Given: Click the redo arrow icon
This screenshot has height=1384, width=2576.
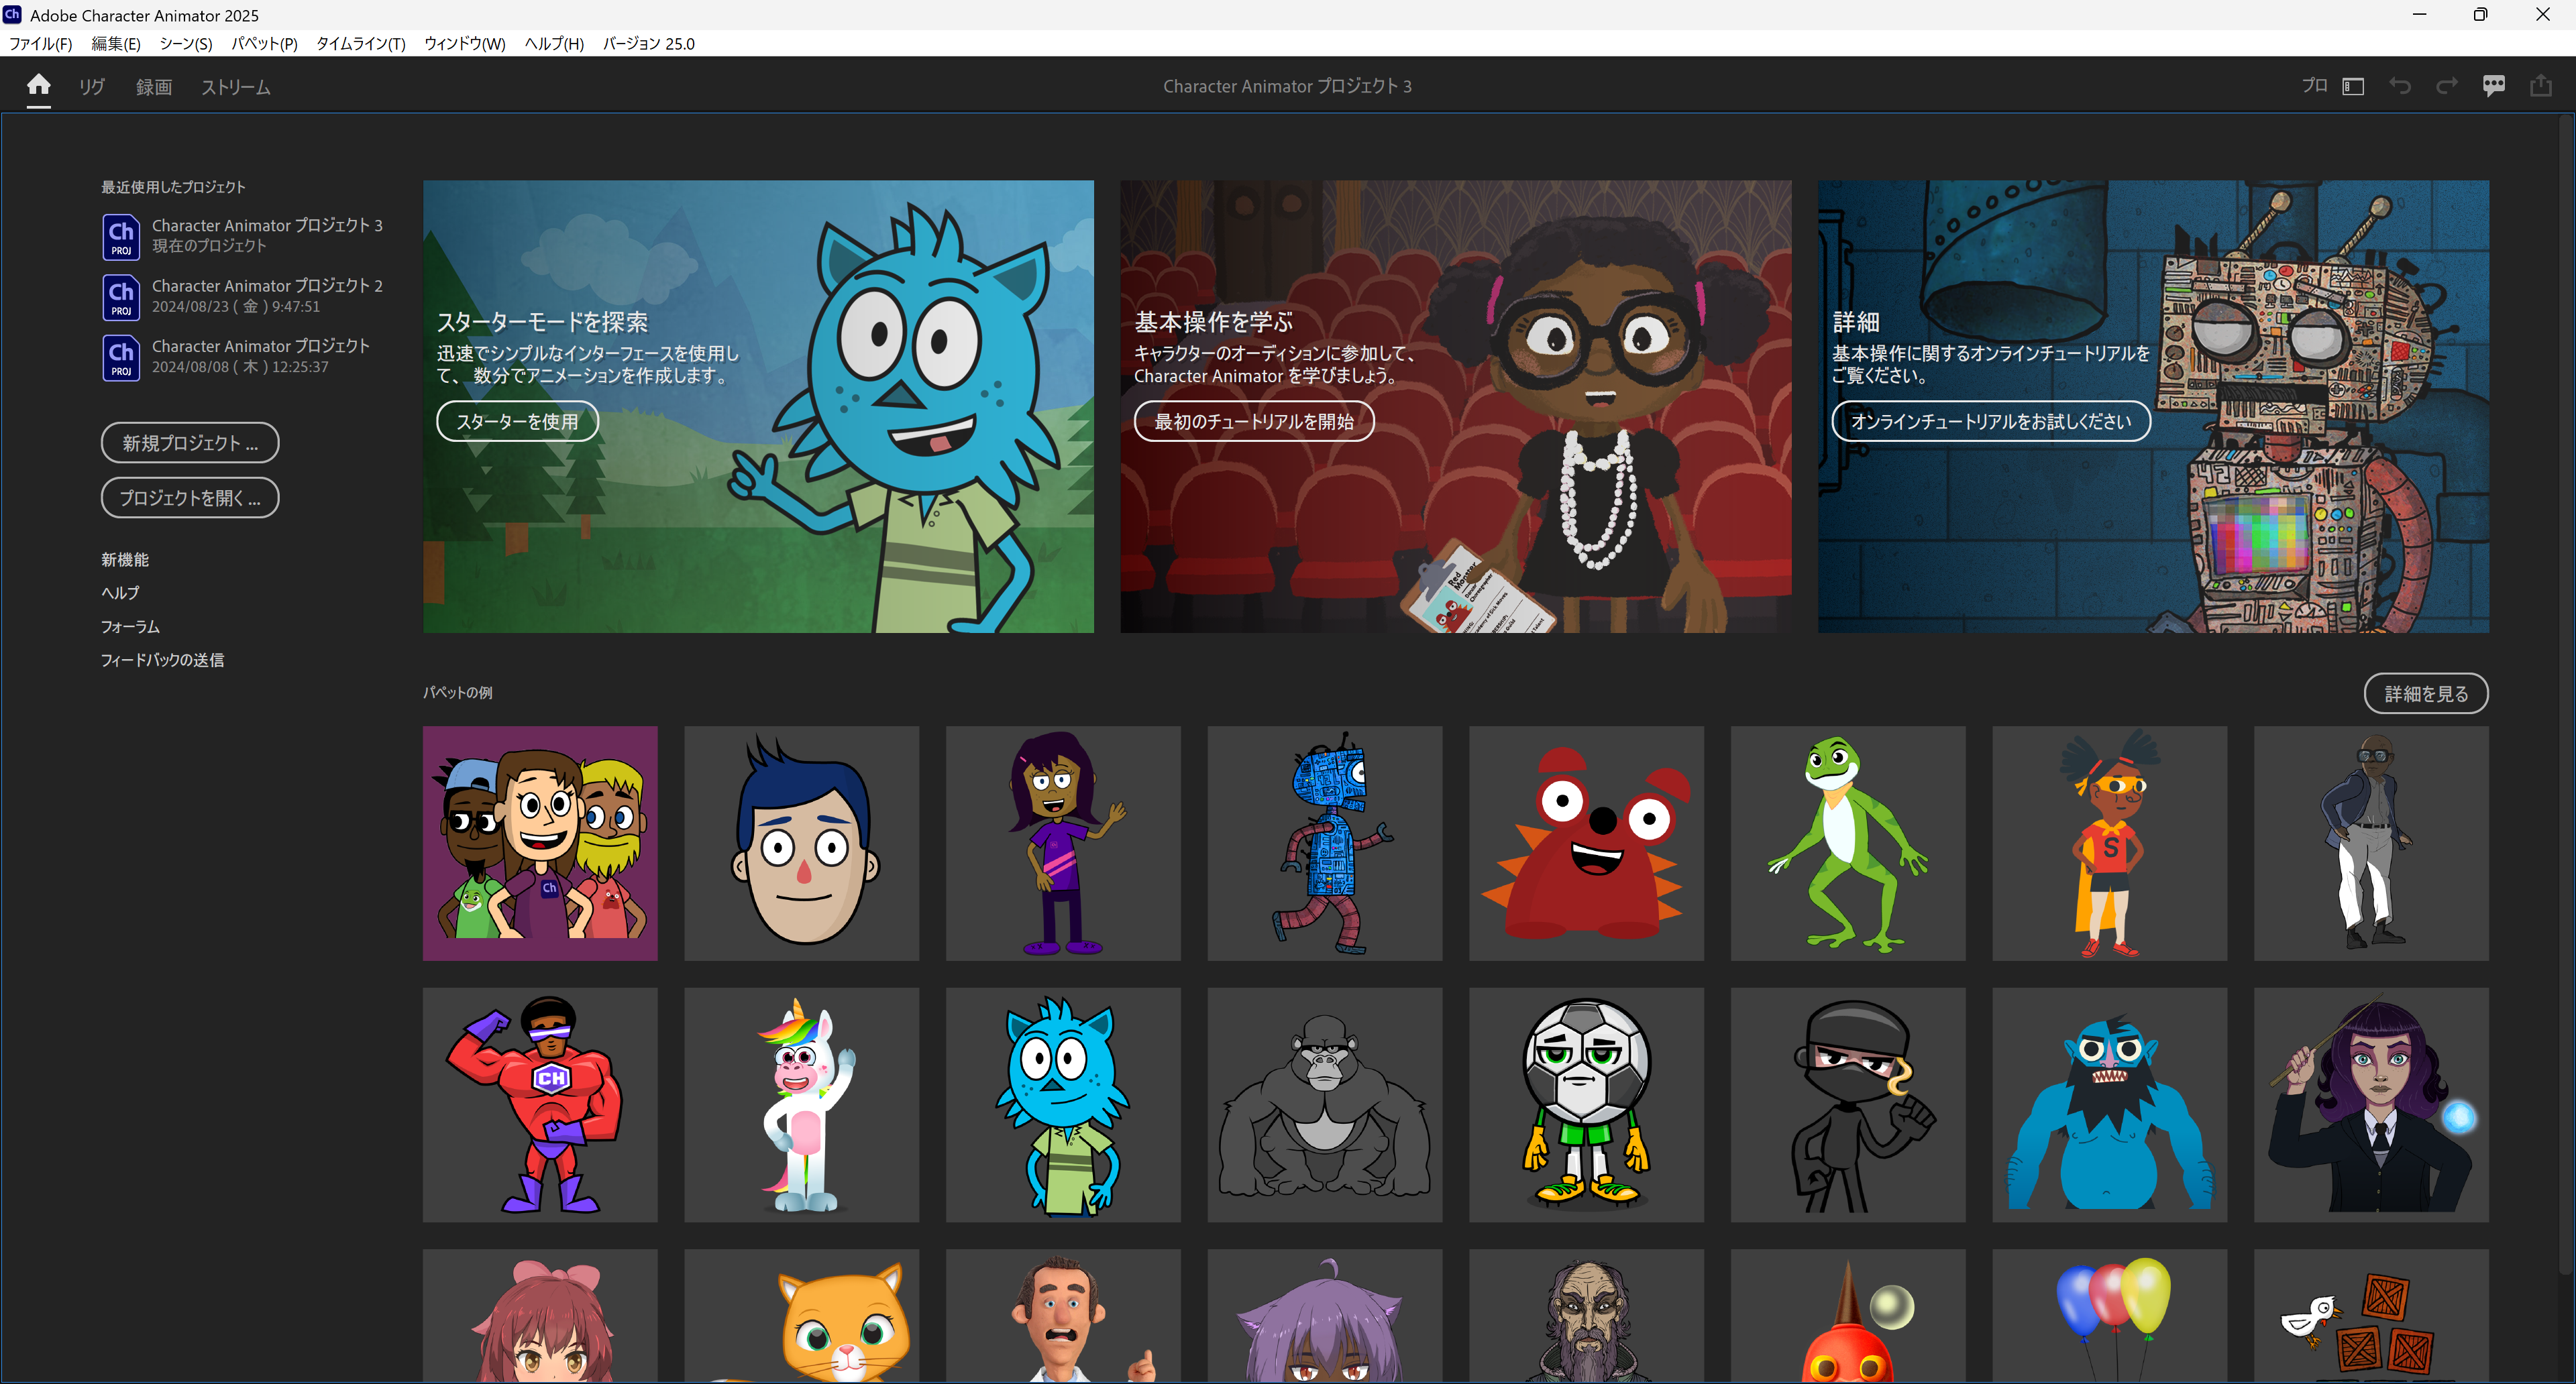Looking at the screenshot, I should coord(2446,86).
